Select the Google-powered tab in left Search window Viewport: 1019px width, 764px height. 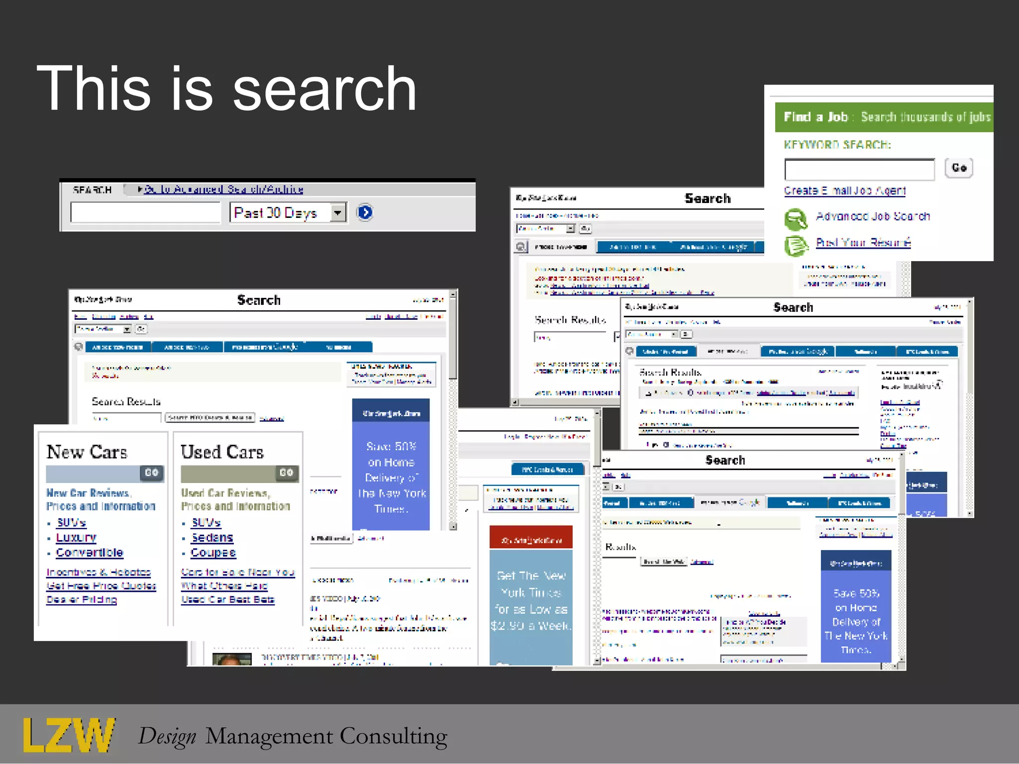[264, 347]
